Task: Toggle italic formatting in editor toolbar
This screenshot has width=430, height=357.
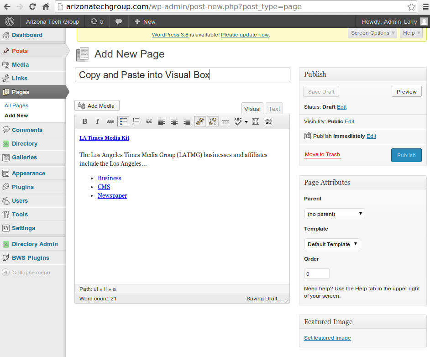Action: coord(97,121)
